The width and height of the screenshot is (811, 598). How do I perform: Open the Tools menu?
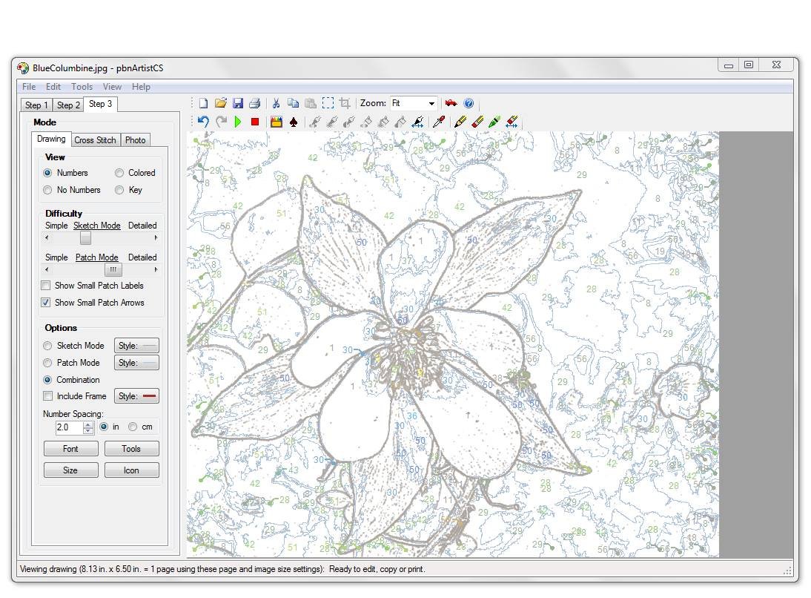point(82,87)
